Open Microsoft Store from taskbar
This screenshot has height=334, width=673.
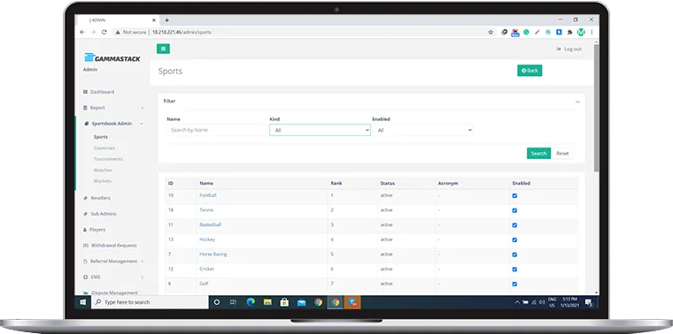284,302
